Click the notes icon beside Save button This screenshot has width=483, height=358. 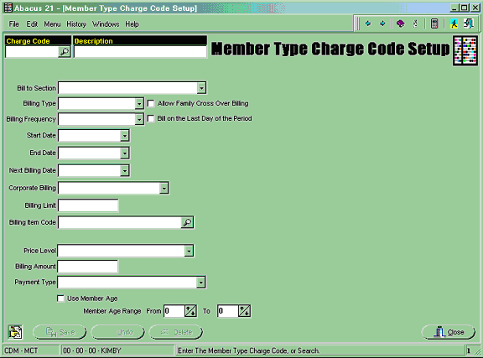(15, 332)
